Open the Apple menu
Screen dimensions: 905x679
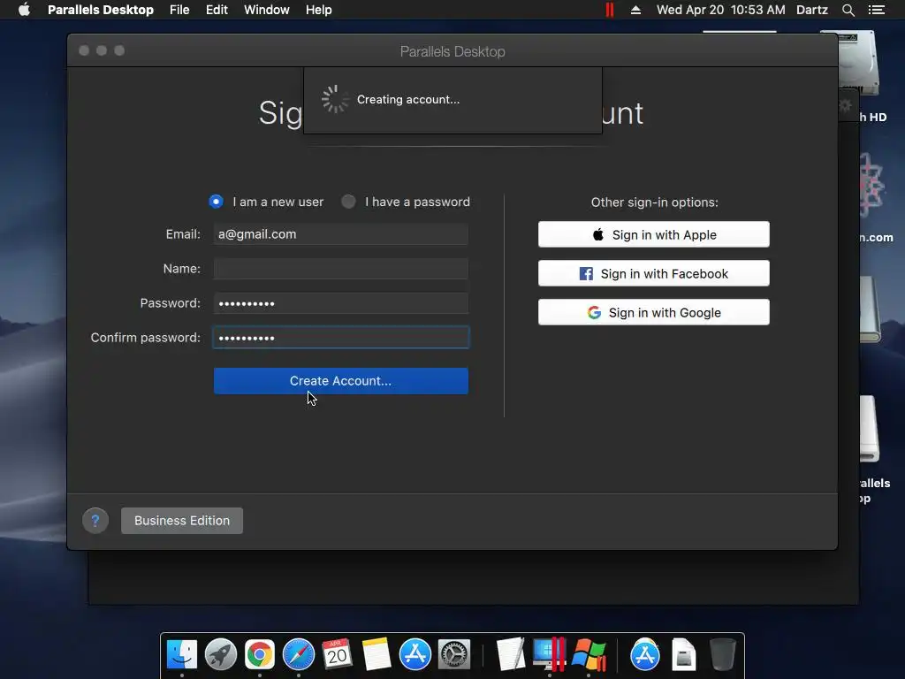24,10
